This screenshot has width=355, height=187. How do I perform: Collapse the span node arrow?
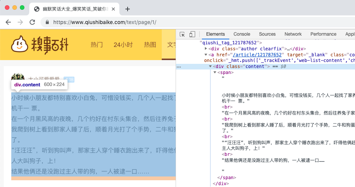pyautogui.click(x=215, y=72)
